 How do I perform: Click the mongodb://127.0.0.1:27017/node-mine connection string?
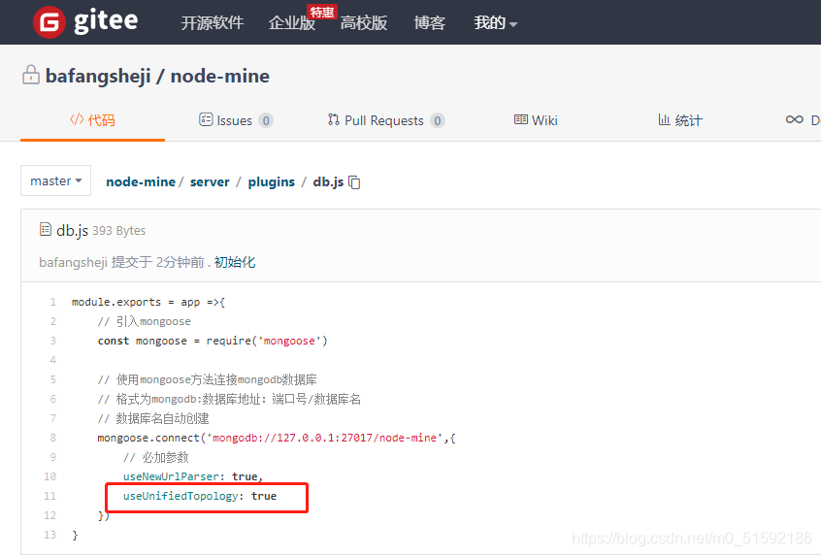tap(325, 438)
